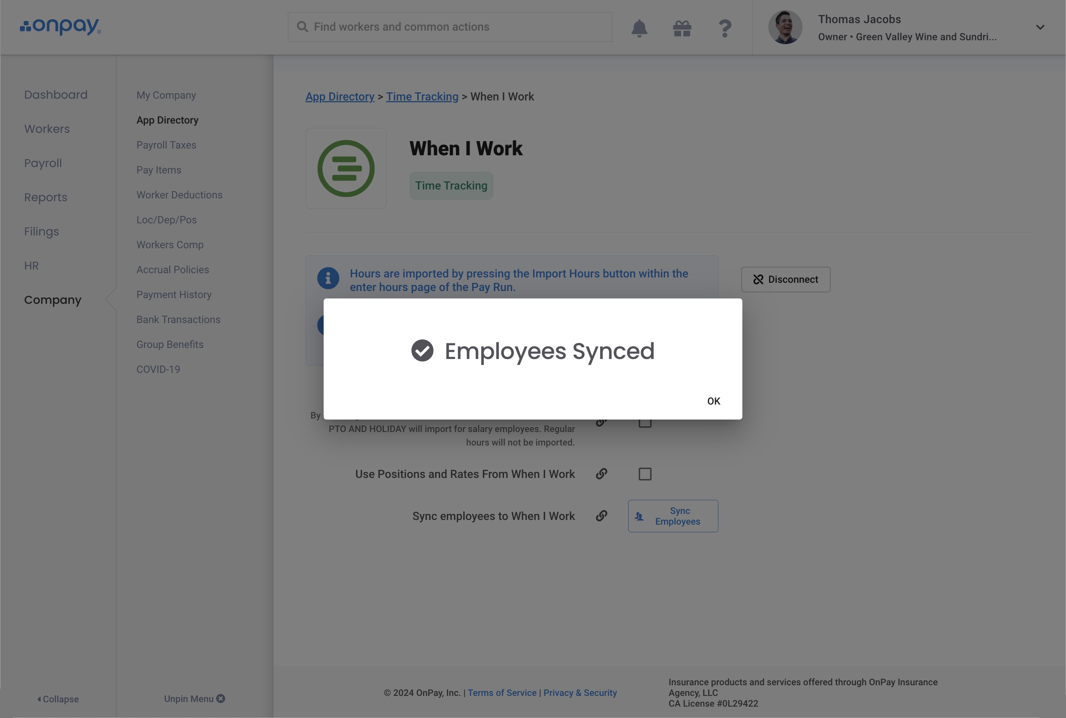Click the blue info icon in banner

(328, 279)
